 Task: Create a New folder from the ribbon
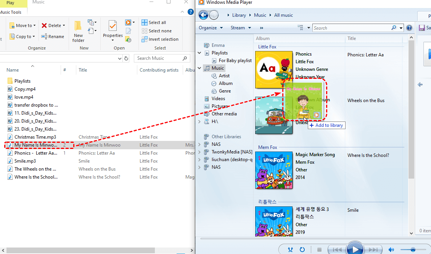78,32
